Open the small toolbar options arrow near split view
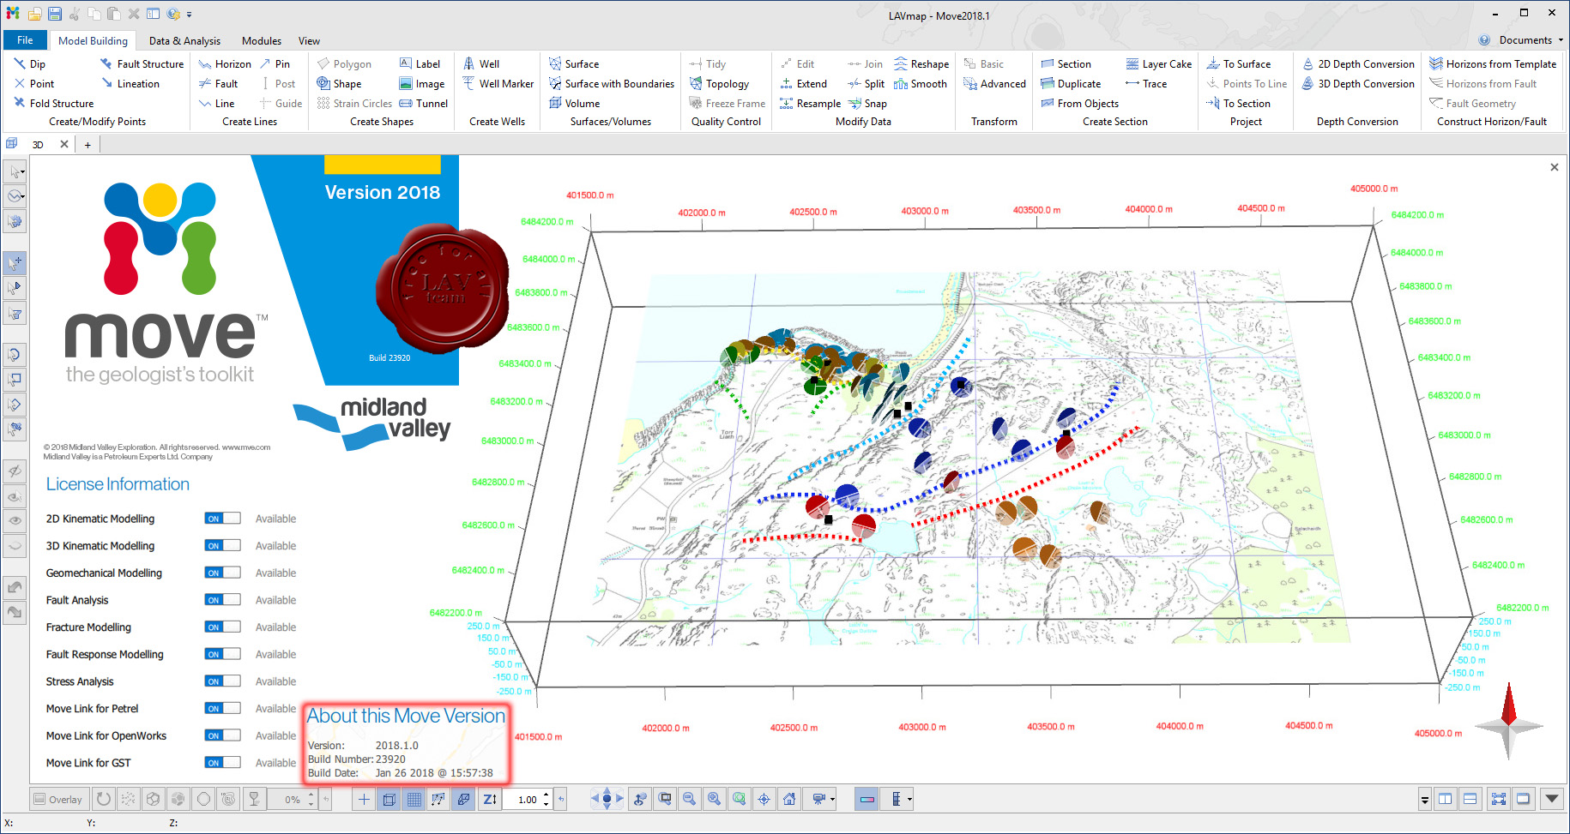This screenshot has width=1570, height=834. click(1425, 800)
